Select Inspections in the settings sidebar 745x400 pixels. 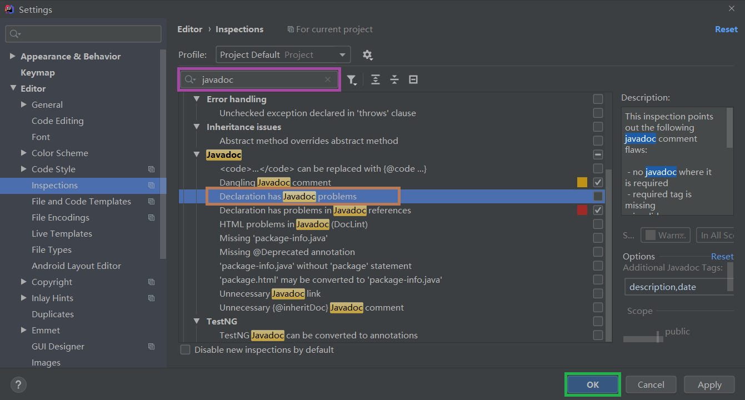pyautogui.click(x=54, y=185)
